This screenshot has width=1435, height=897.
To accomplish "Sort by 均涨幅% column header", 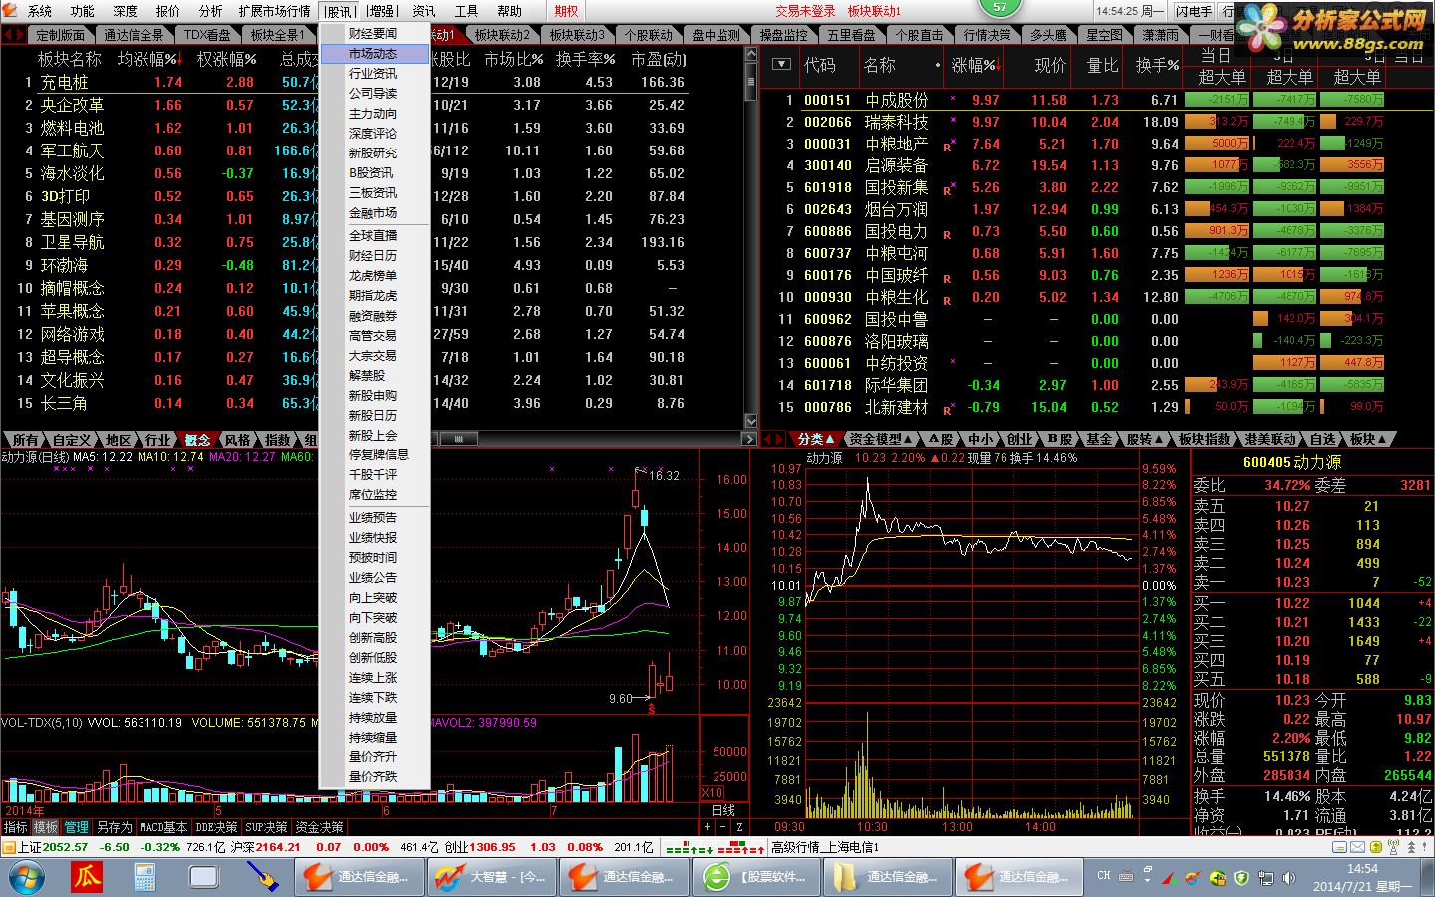I will 147,59.
